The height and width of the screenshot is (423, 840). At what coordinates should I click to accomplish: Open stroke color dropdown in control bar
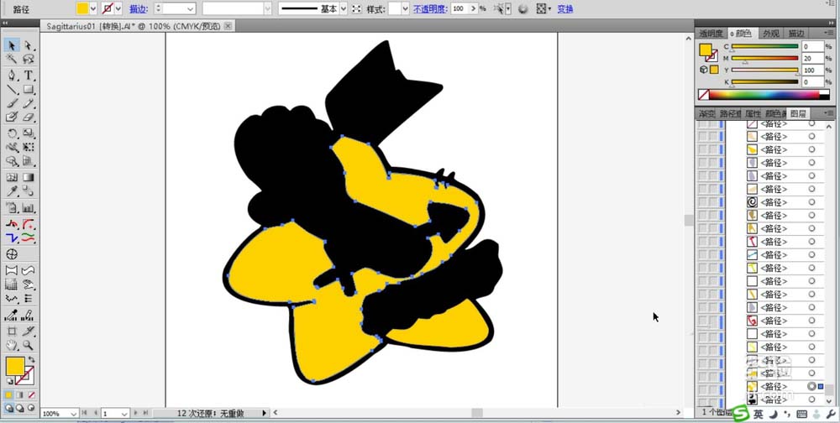(118, 8)
